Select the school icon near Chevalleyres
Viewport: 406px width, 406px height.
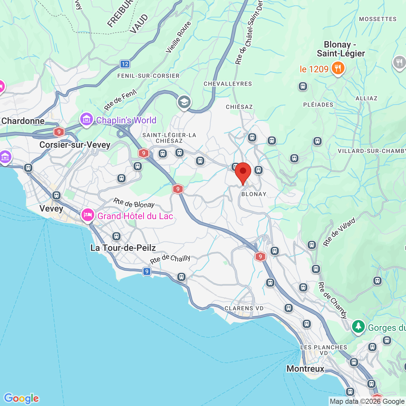pyautogui.click(x=184, y=102)
